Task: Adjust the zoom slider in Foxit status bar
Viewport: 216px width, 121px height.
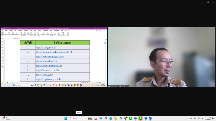Action: pos(93,83)
